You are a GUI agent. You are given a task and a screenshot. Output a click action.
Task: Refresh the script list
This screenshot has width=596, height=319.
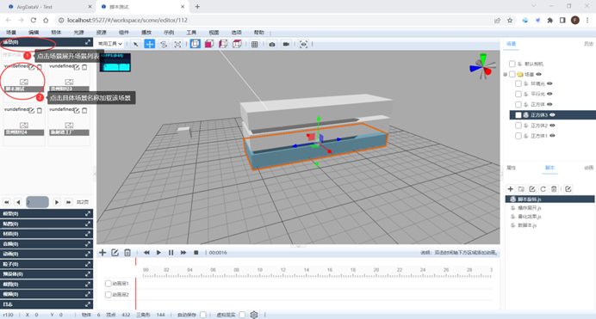pos(543,189)
